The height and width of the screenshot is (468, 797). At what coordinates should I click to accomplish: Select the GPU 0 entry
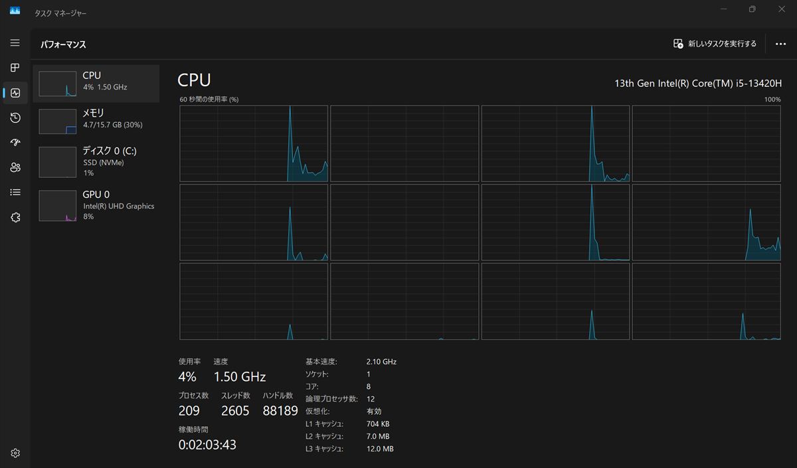click(x=96, y=206)
